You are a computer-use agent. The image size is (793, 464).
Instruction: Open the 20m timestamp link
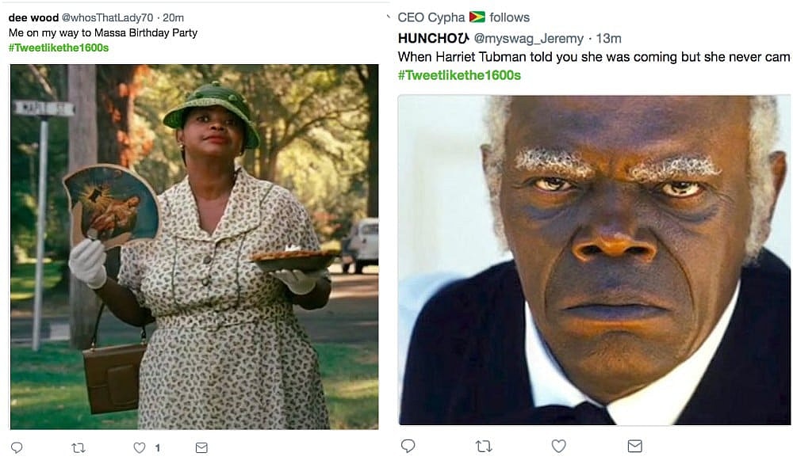click(x=174, y=17)
